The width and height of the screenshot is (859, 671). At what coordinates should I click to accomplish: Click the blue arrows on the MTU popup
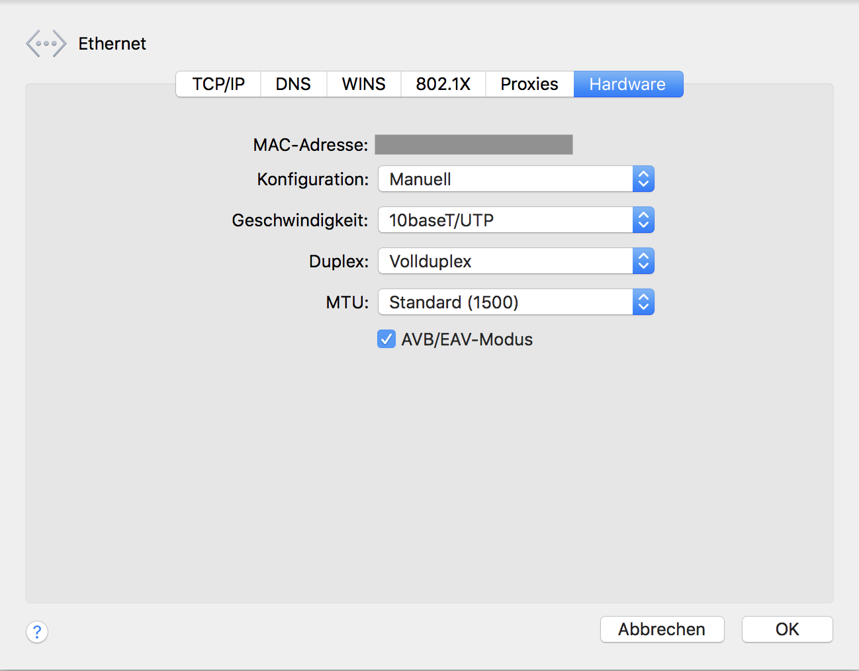(x=643, y=302)
